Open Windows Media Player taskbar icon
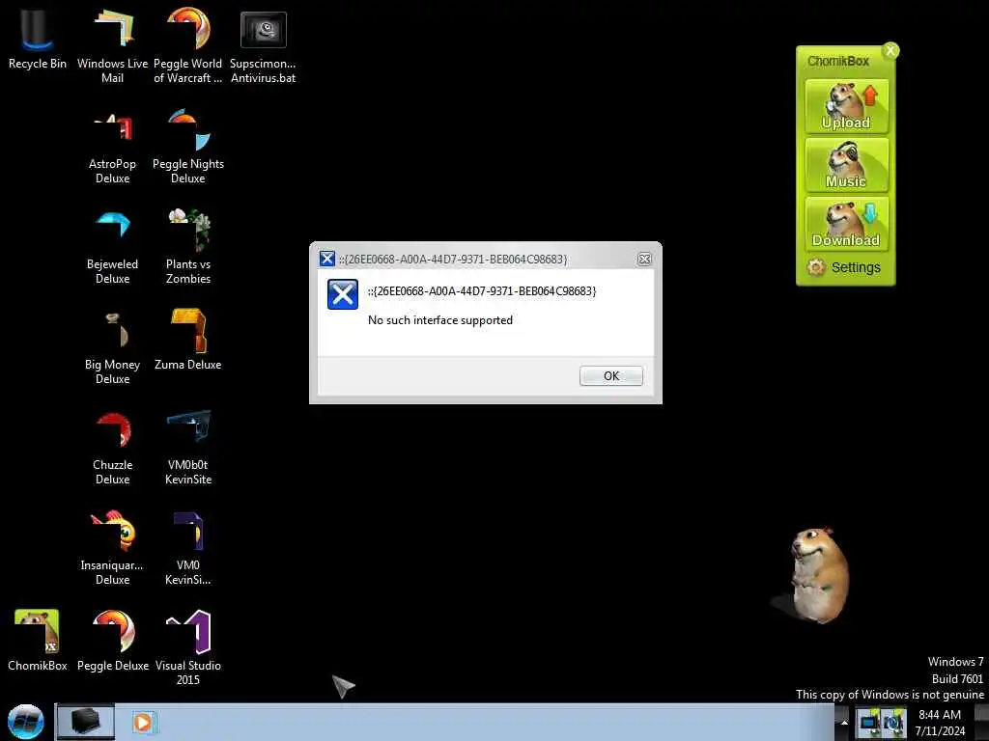Image resolution: width=989 pixels, height=741 pixels. pyautogui.click(x=143, y=722)
